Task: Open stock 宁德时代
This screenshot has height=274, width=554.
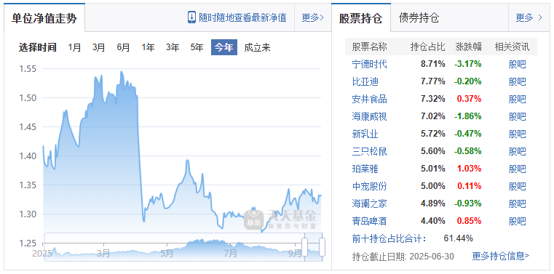Action: coord(370,64)
